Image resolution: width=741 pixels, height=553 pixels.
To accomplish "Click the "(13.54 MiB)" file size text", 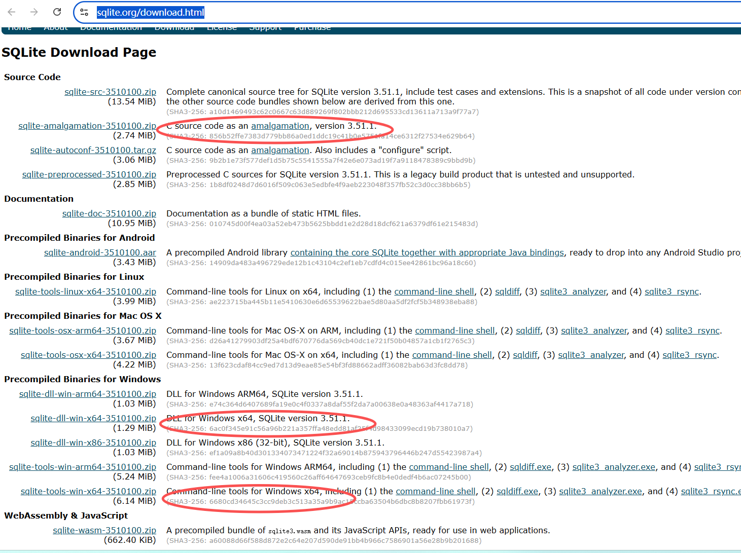I will click(132, 101).
